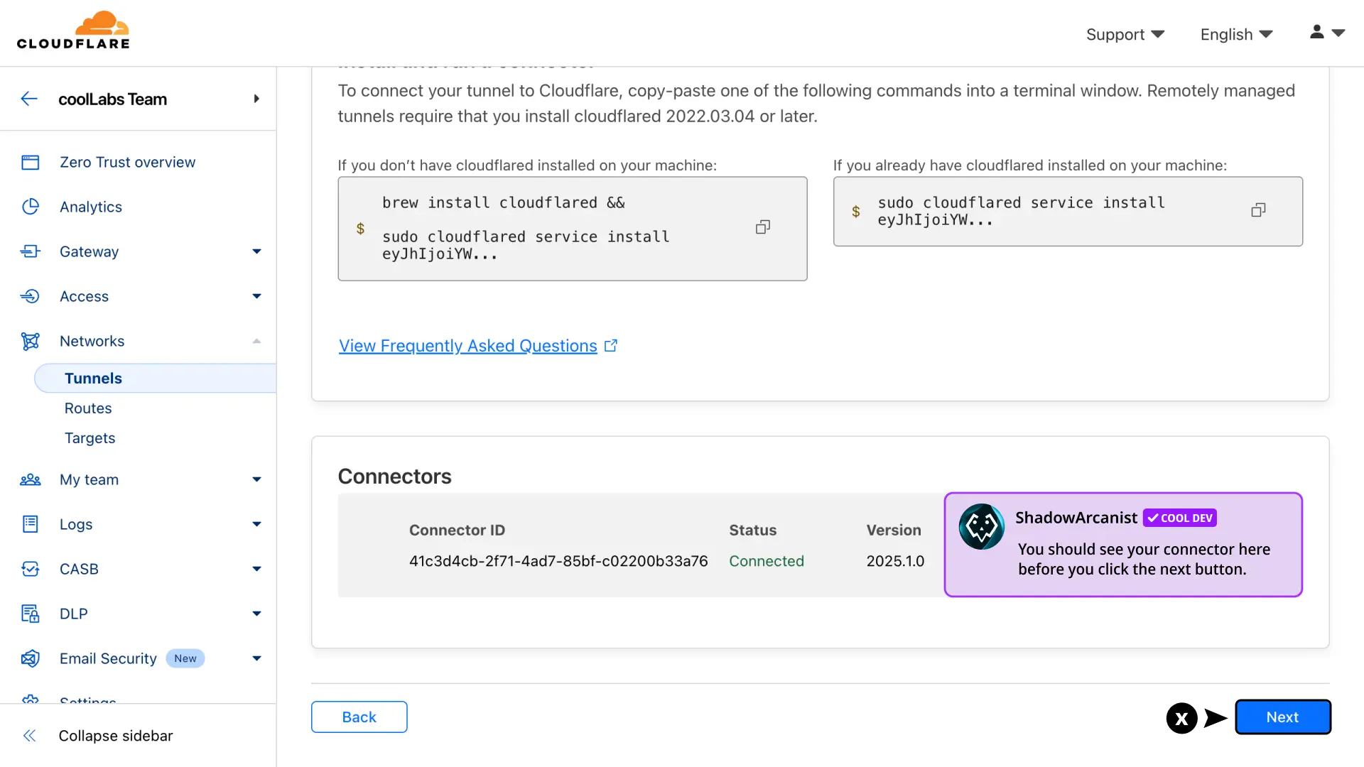Viewport: 1364px width, 767px height.
Task: Open the Routes page under Networks
Action: (x=88, y=408)
